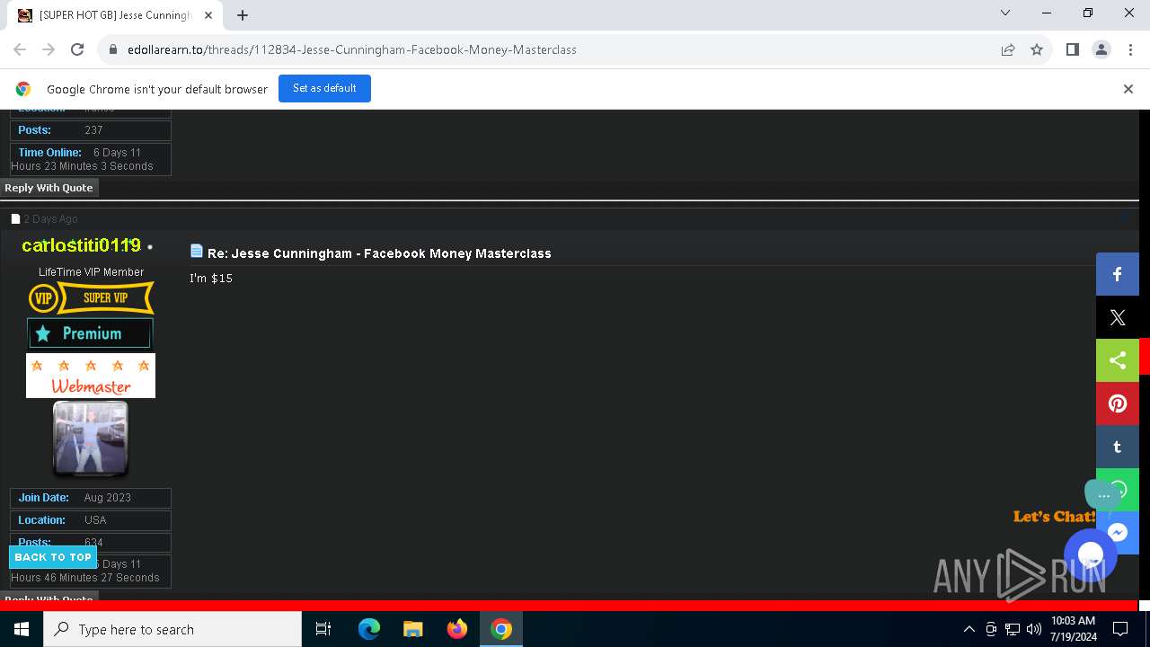Viewport: 1150px width, 647px height.
Task: View site information lock icon
Action: [113, 49]
